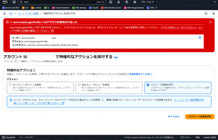Go to ルートアクセス管理 breadcrumb link
The image size is (218, 140).
point(28,13)
